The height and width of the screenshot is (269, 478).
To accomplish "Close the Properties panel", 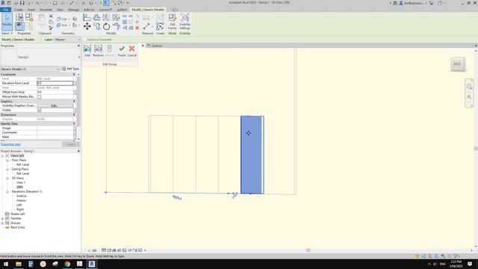I will pos(78,46).
